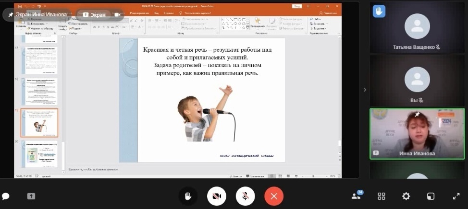
Task: Click the pin icon on Инна Иванова tile
Action: (x=417, y=114)
